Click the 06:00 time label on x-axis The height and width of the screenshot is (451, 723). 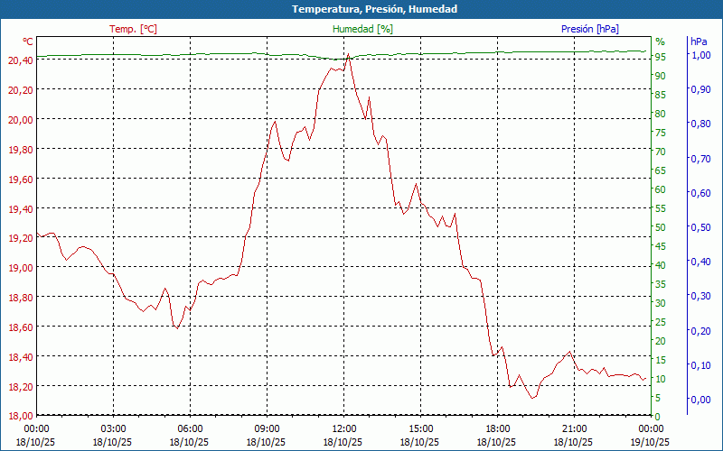tap(190, 428)
